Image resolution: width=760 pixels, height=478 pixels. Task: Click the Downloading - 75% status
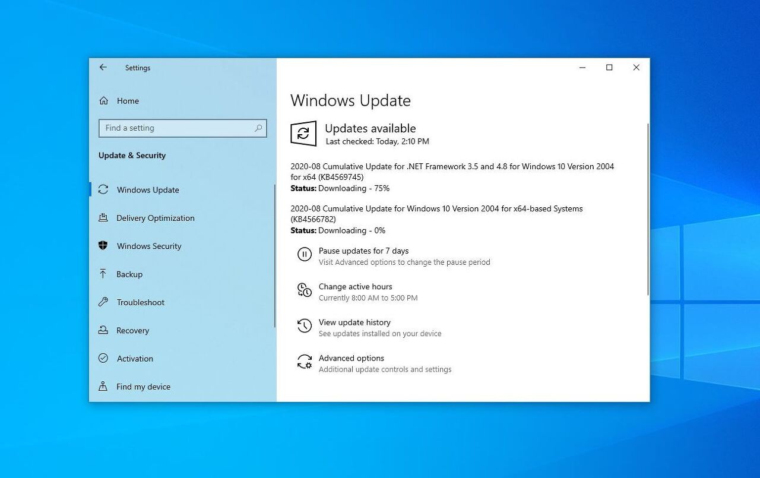[x=354, y=188]
